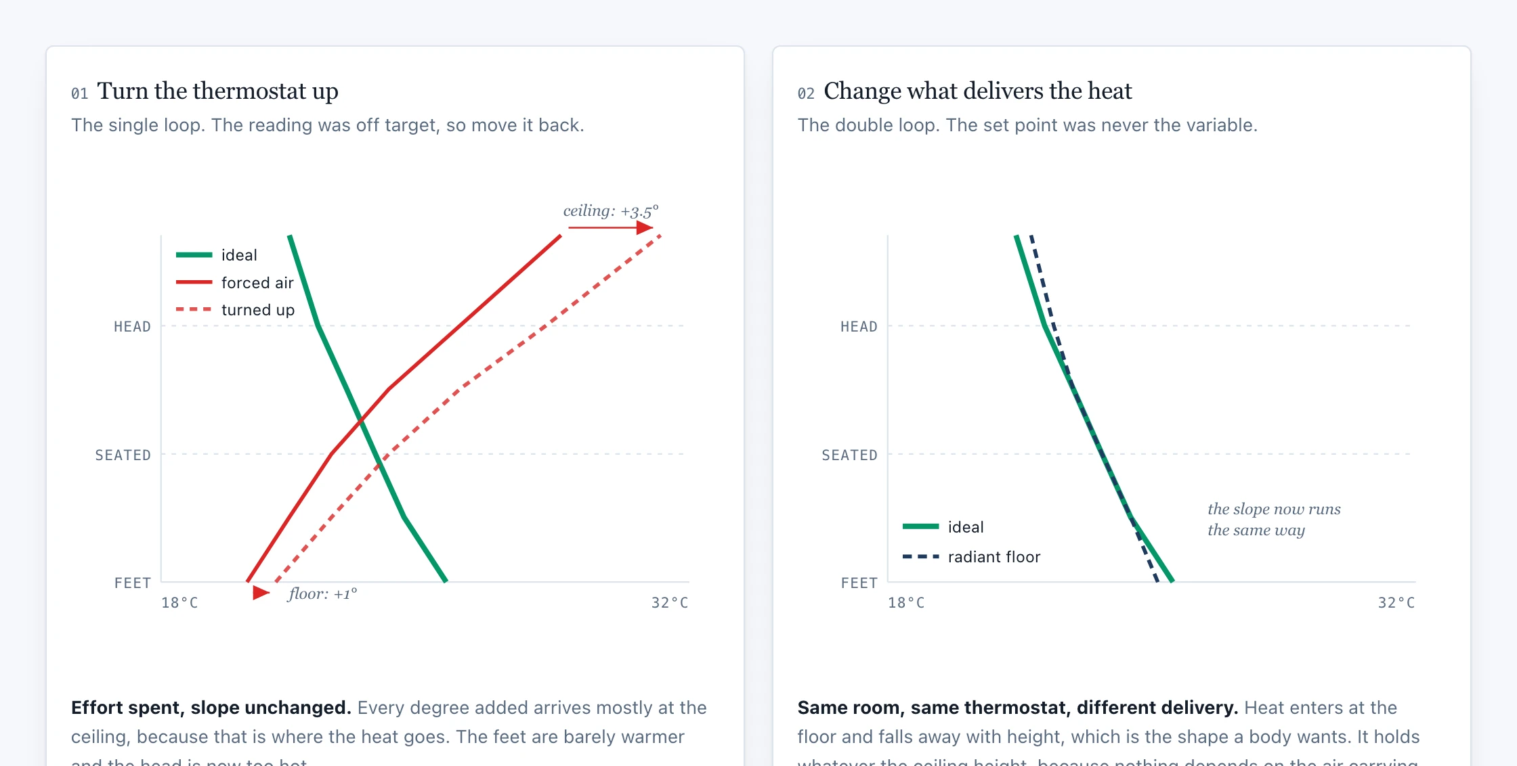Click the 'forced air' legend label
The image size is (1517, 766).
(x=257, y=283)
